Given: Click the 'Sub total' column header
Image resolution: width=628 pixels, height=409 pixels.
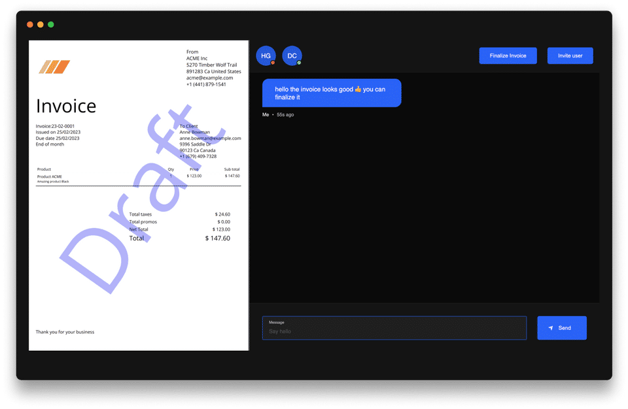Looking at the screenshot, I should (x=232, y=169).
